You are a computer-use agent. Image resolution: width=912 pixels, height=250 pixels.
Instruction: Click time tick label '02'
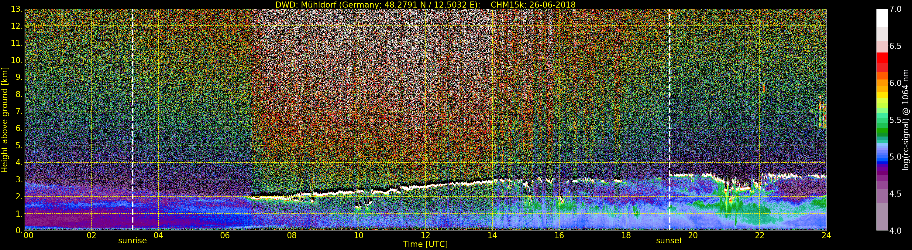coord(91,235)
